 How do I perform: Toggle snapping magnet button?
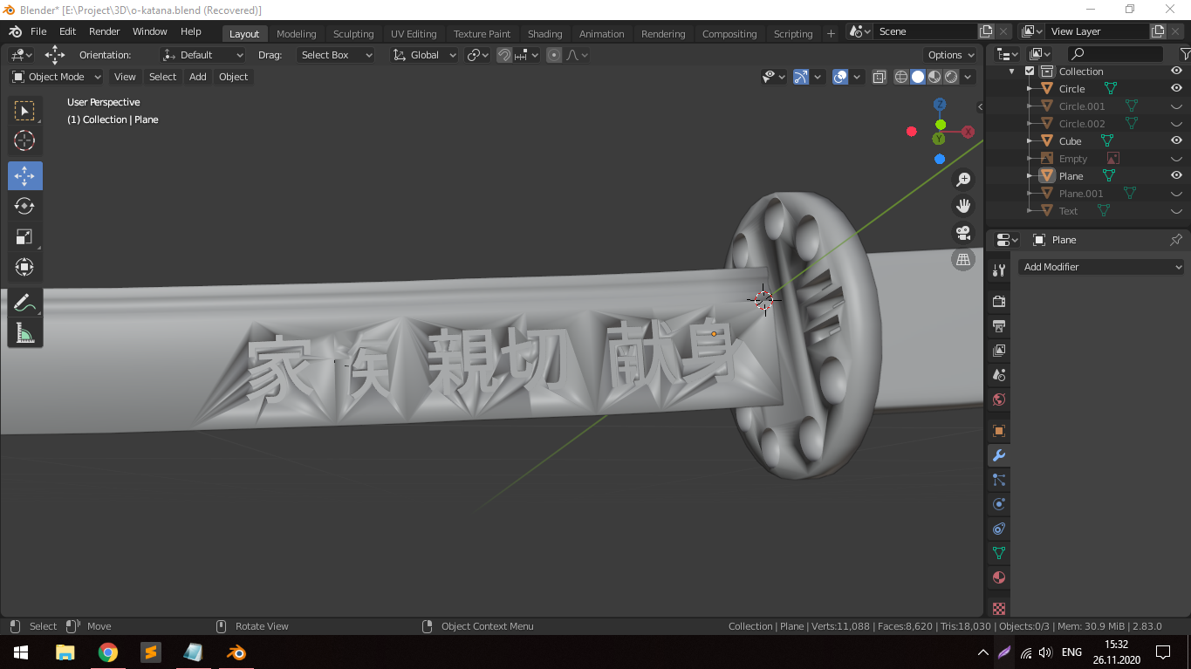click(x=504, y=55)
